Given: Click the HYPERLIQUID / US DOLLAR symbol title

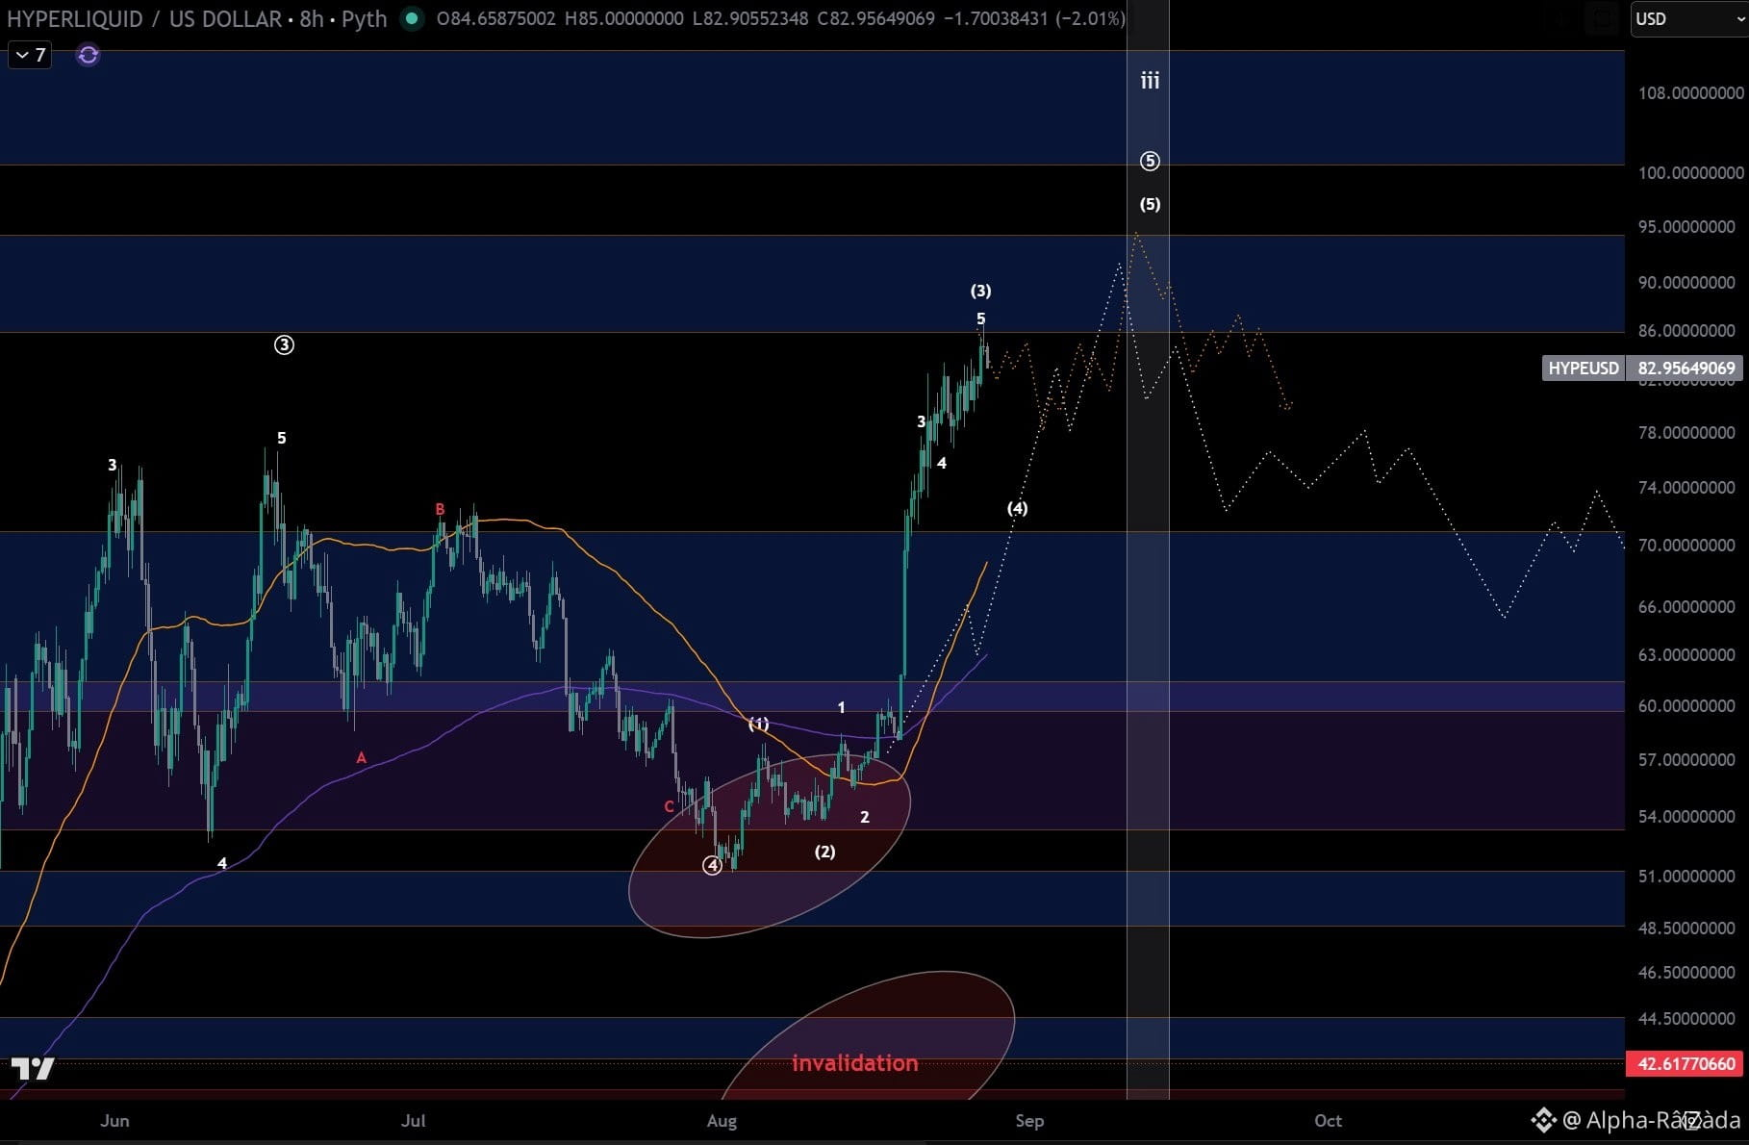Looking at the screenshot, I should pyautogui.click(x=144, y=18).
